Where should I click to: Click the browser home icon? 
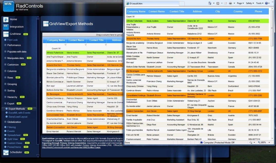point(210,3)
